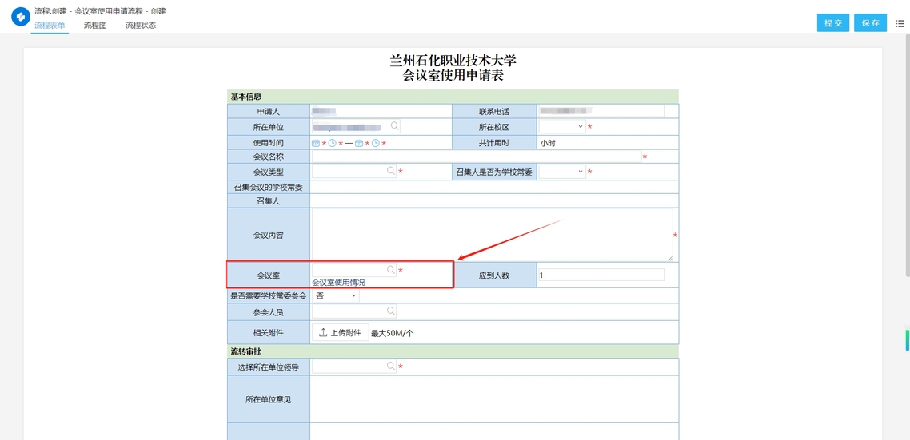
Task: Click the 会议类型 input box
Action: (x=354, y=172)
